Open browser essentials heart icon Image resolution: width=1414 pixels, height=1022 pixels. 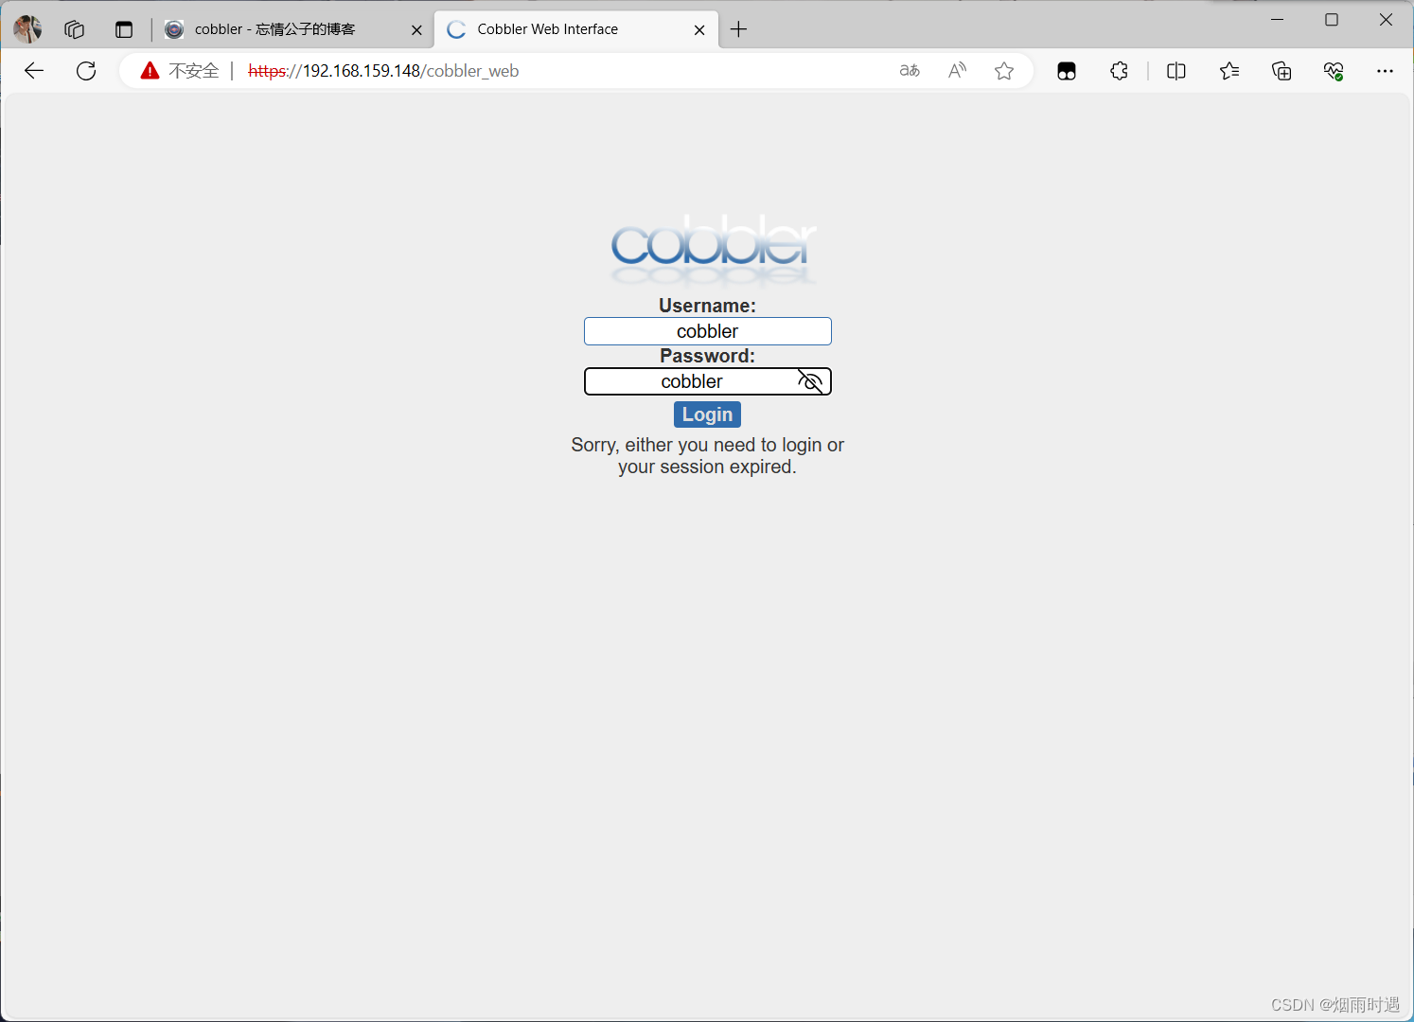[x=1334, y=71]
